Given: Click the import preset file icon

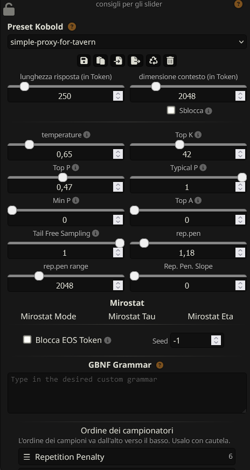Looking at the screenshot, I should click(118, 60).
